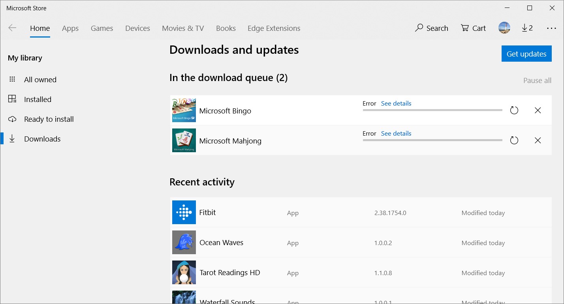Click Pause all
564x304 pixels.
[537, 80]
